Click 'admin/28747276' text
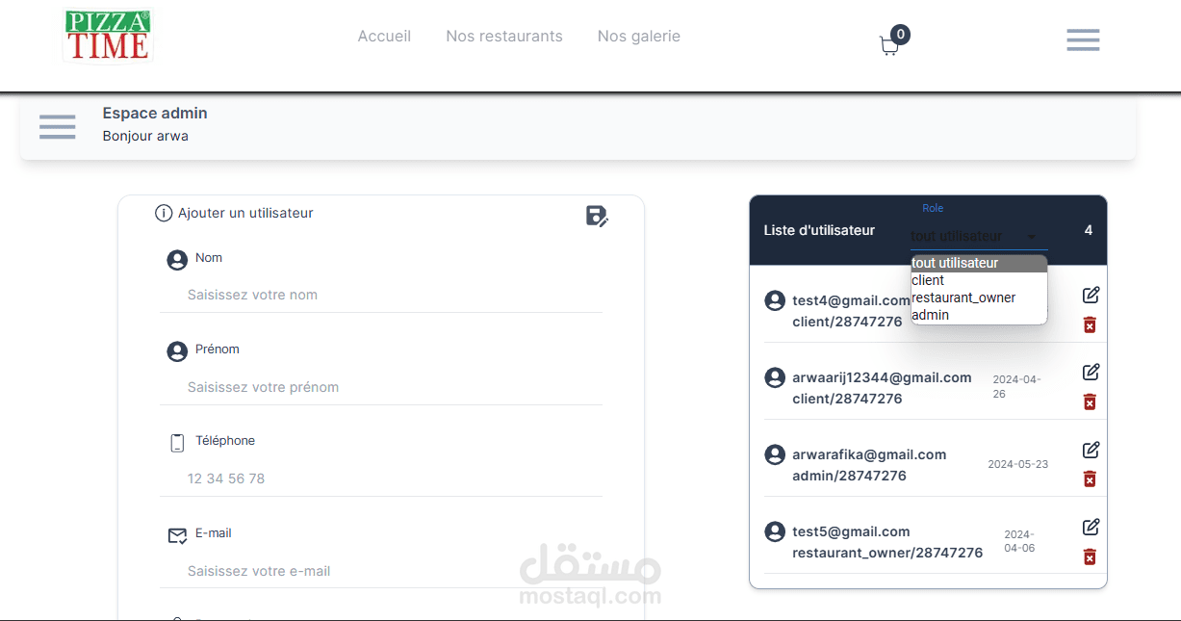 click(849, 476)
